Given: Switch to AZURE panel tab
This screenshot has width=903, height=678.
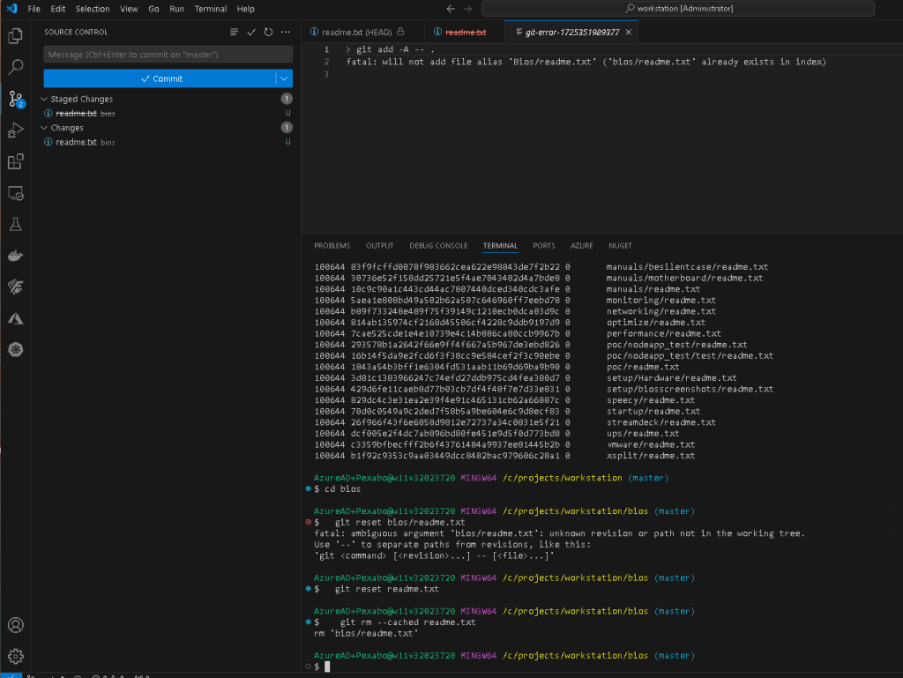Looking at the screenshot, I should click(x=582, y=246).
